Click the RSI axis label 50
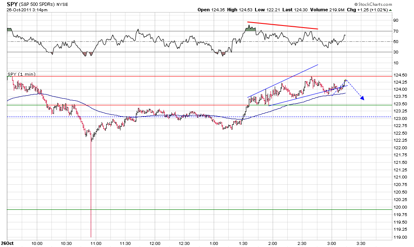 pos(396,42)
